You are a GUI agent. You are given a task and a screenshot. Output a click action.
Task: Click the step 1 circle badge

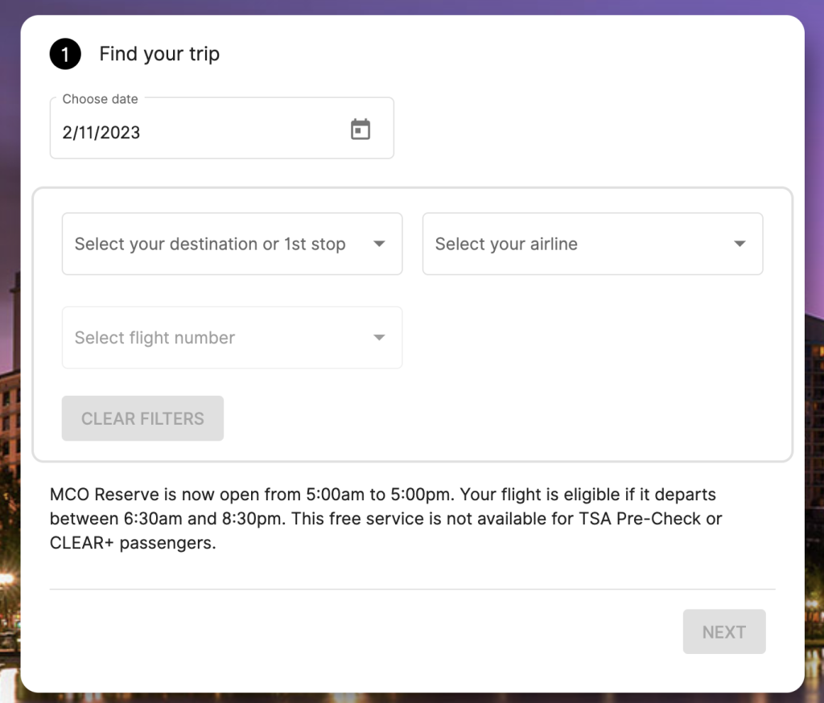pyautogui.click(x=65, y=54)
